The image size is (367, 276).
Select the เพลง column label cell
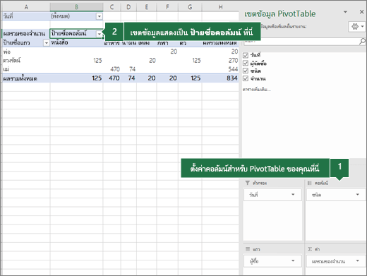(146, 43)
